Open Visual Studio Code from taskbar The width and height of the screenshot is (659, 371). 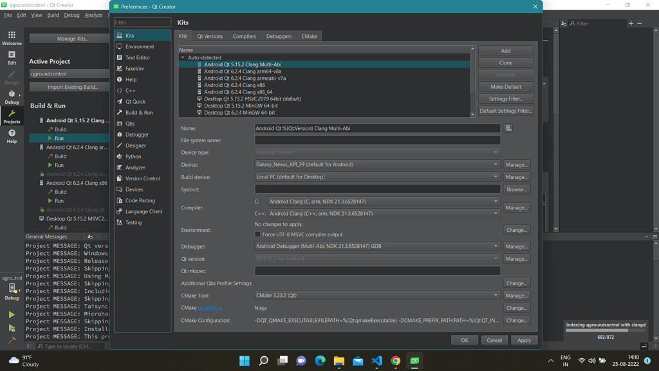(x=377, y=361)
